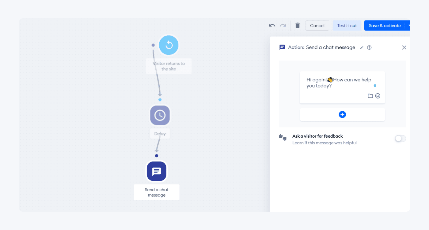Toggle Ask a visitor for feedback switch
This screenshot has width=429, height=230.
[400, 139]
